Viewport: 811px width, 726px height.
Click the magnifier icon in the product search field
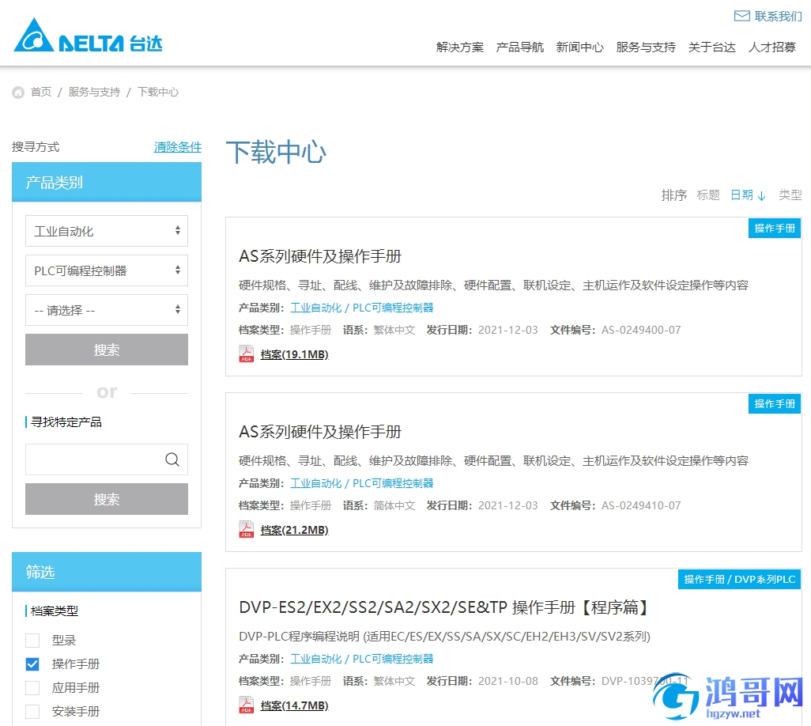172,459
